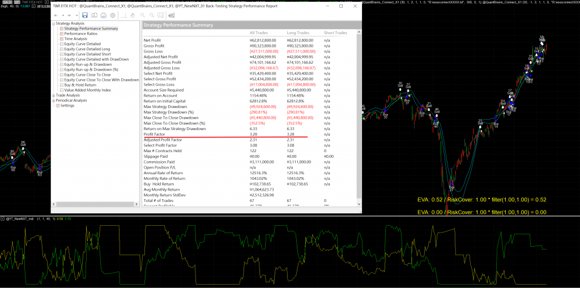Select Performance Ratios in the tree
The height and width of the screenshot is (288, 580).
(x=79, y=34)
